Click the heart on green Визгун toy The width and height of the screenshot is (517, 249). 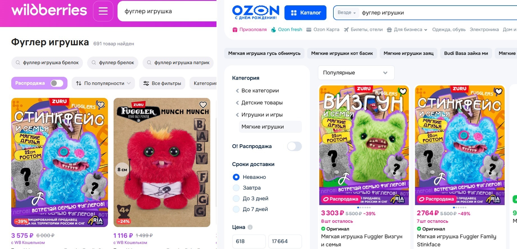pos(403,91)
